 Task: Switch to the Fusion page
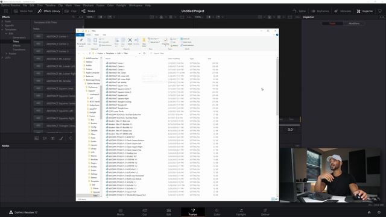(x=193, y=212)
